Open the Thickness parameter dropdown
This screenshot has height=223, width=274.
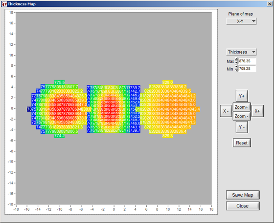coord(241,52)
